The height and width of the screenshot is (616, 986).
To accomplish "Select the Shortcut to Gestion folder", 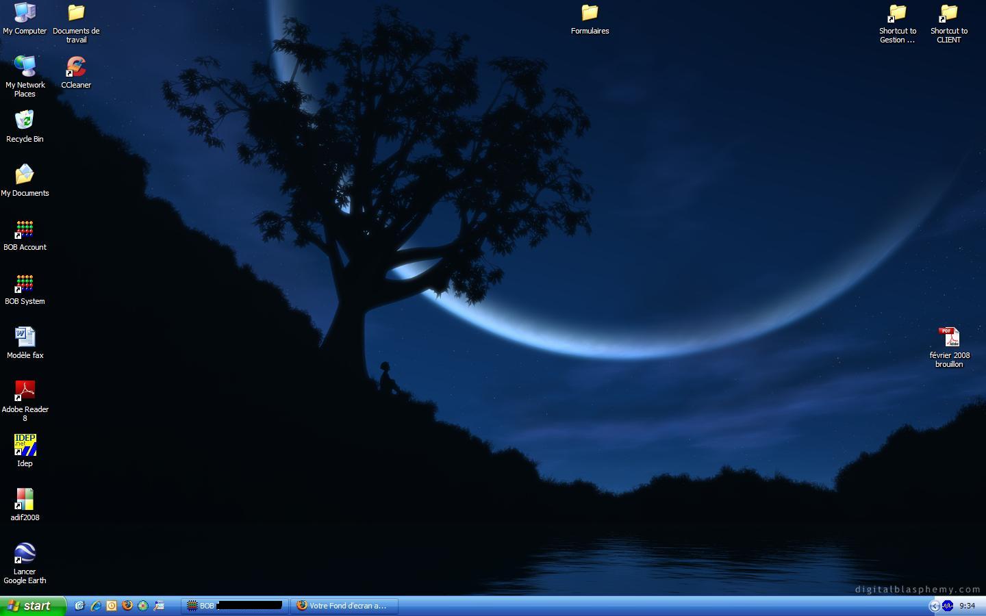I will coord(898,23).
